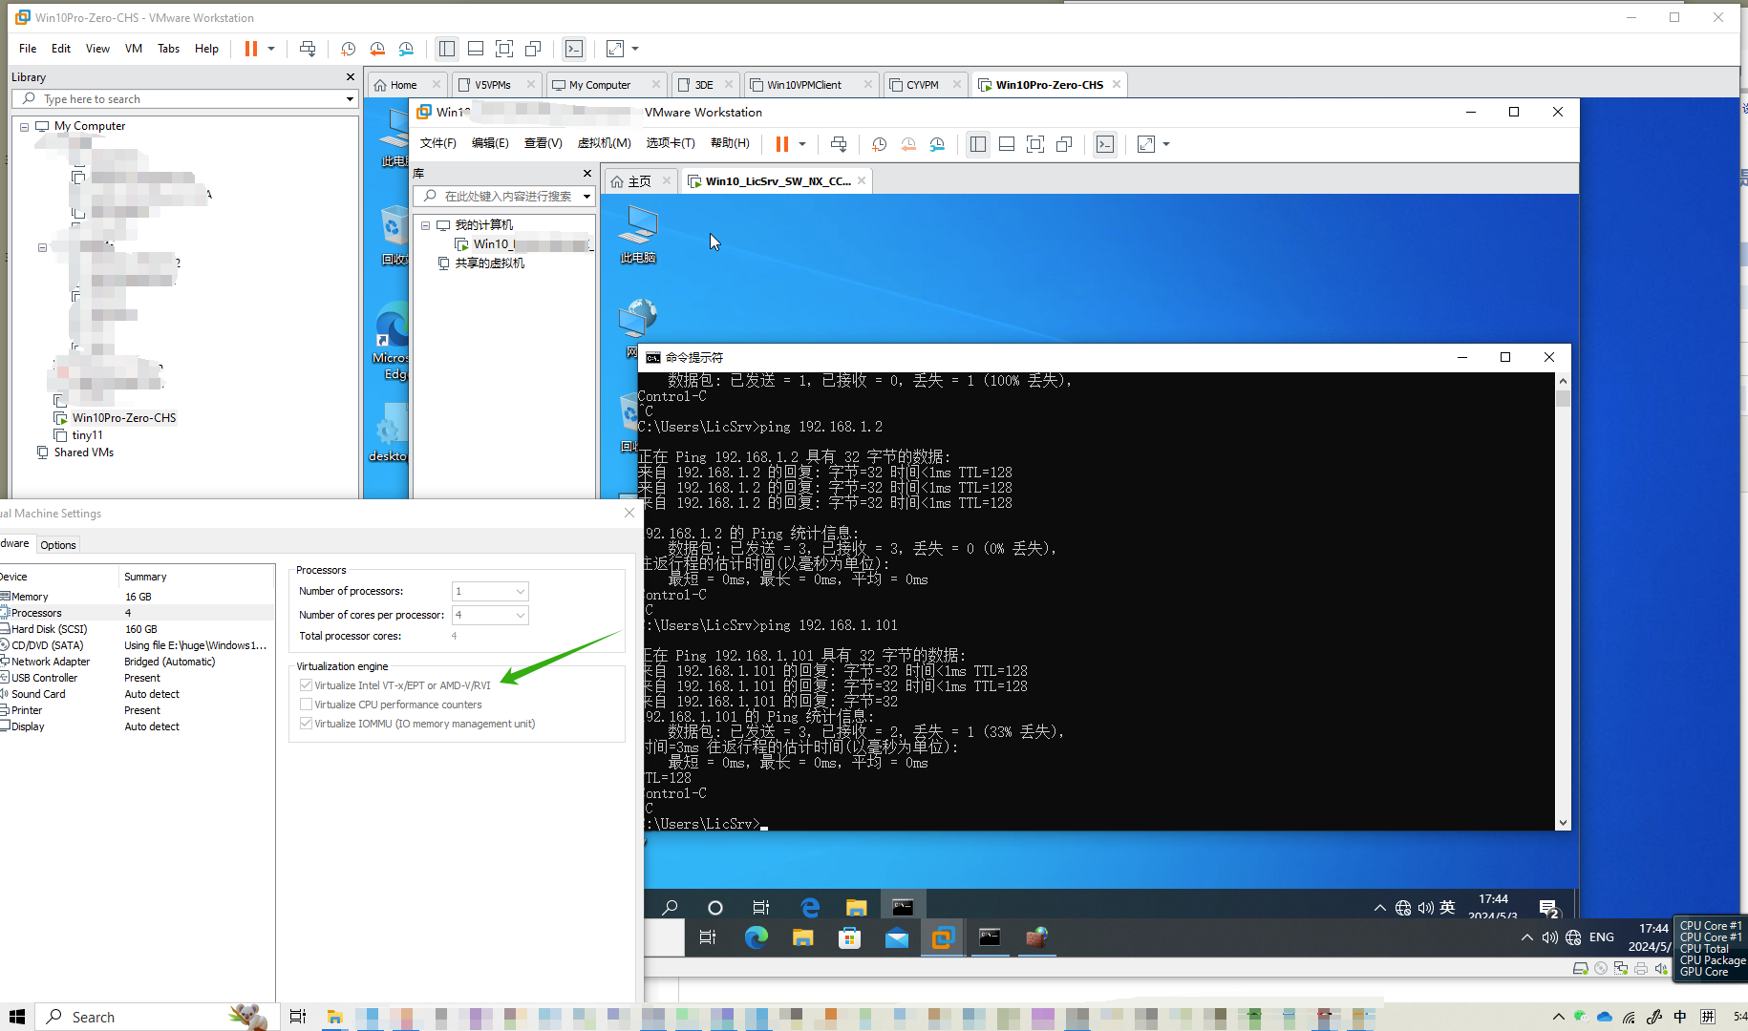Collapse 我的计算机 tree node in the inner library
This screenshot has height=1031, width=1748.
coord(426,225)
